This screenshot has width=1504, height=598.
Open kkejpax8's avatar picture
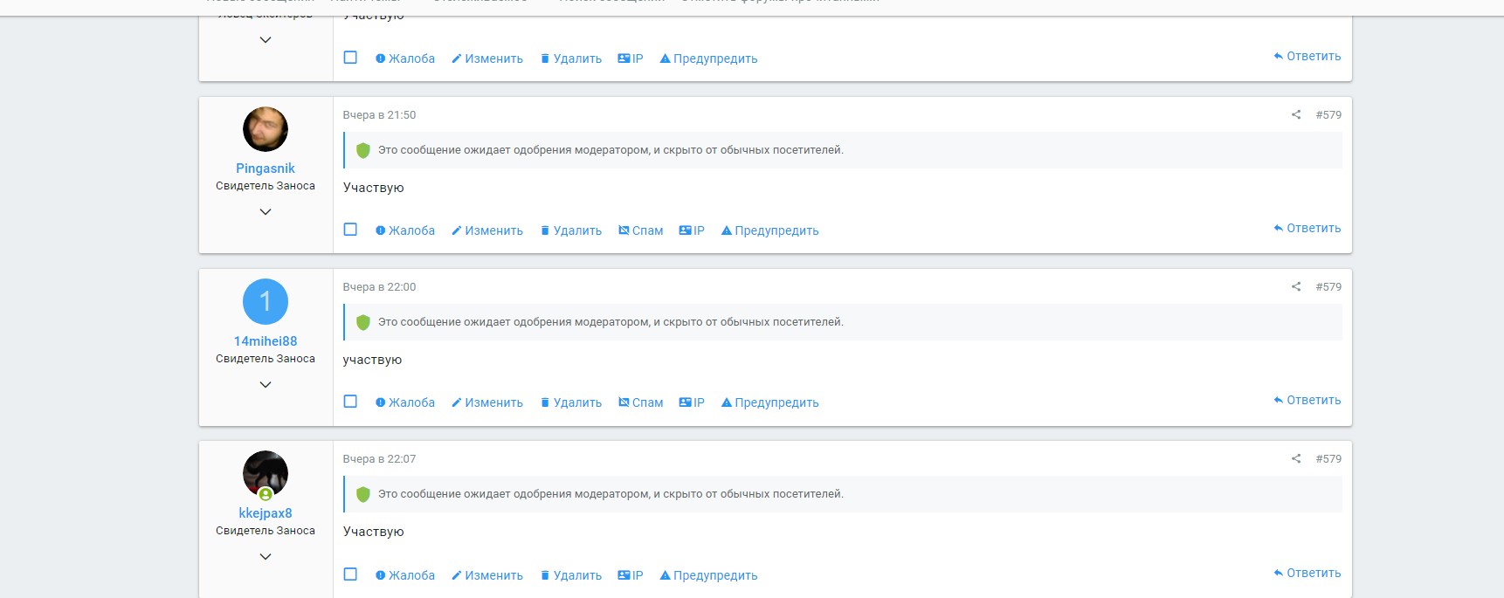pyautogui.click(x=266, y=473)
